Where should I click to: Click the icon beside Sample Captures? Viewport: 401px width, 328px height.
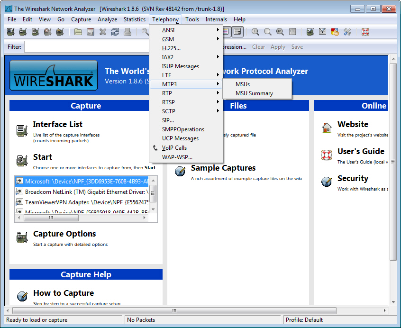(180, 171)
